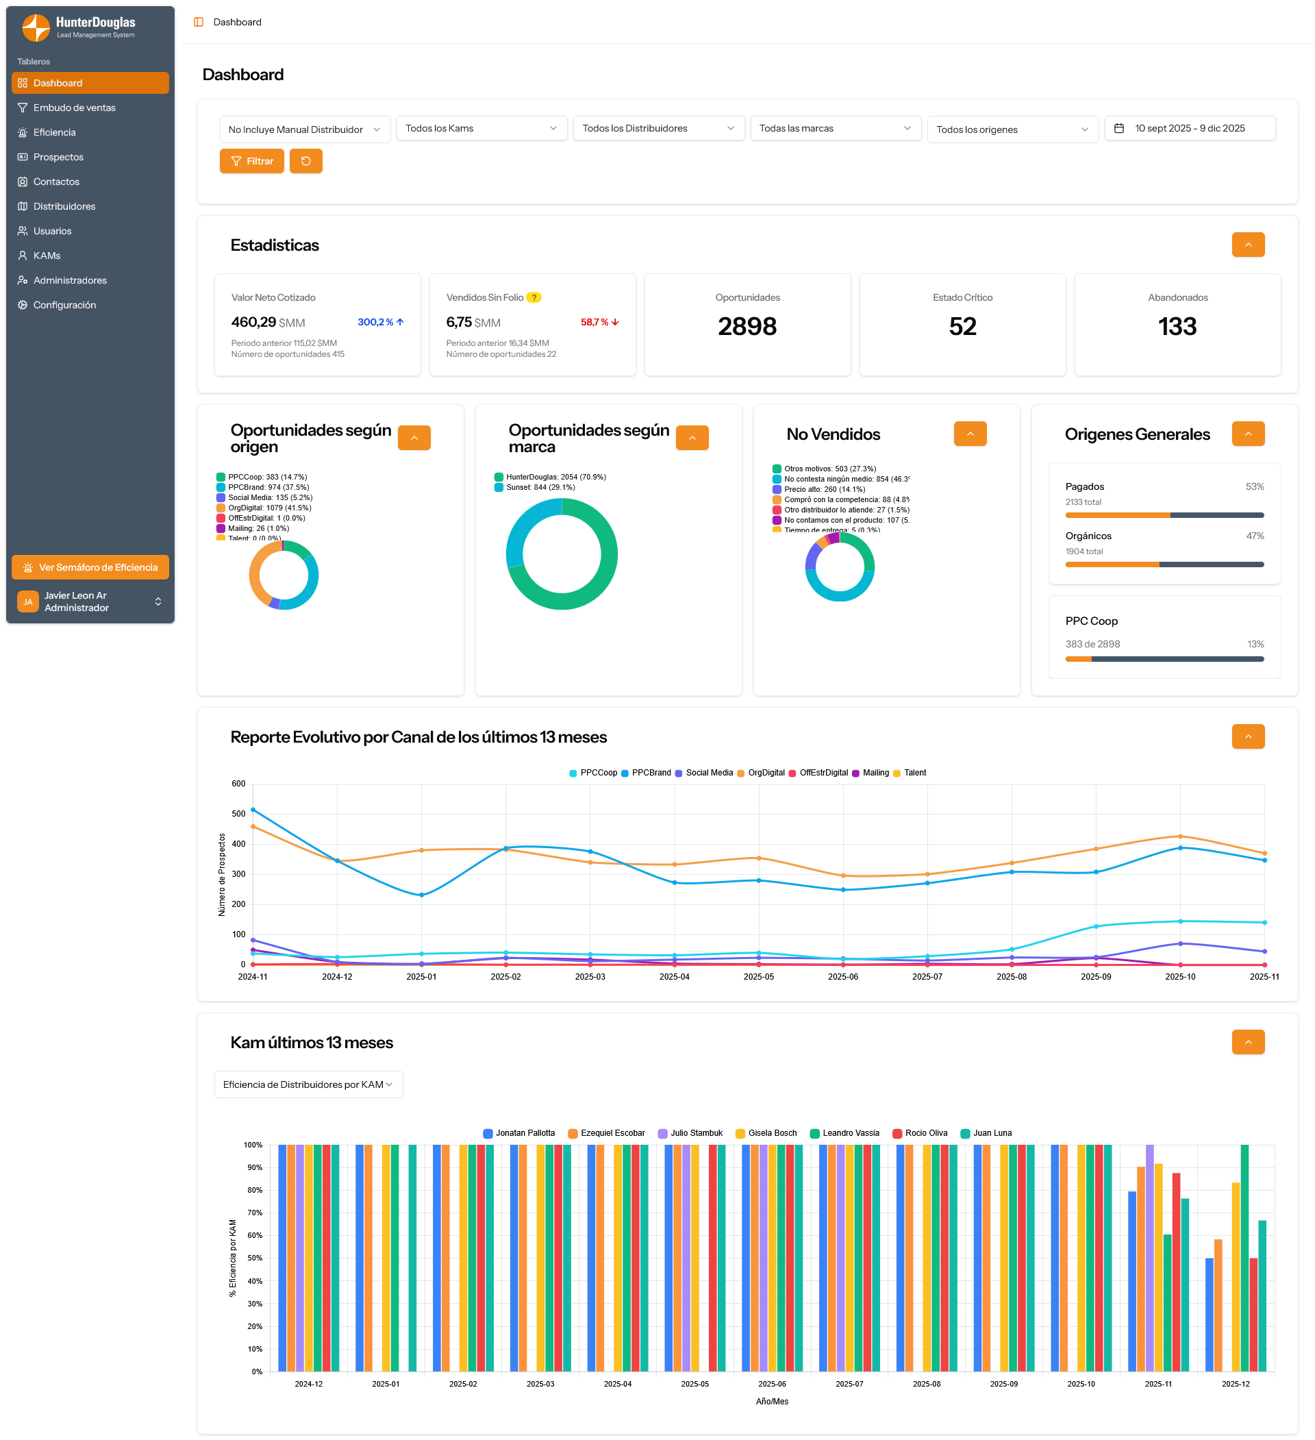The image size is (1315, 1440).
Task: Open the KAMs management section
Action: (48, 255)
